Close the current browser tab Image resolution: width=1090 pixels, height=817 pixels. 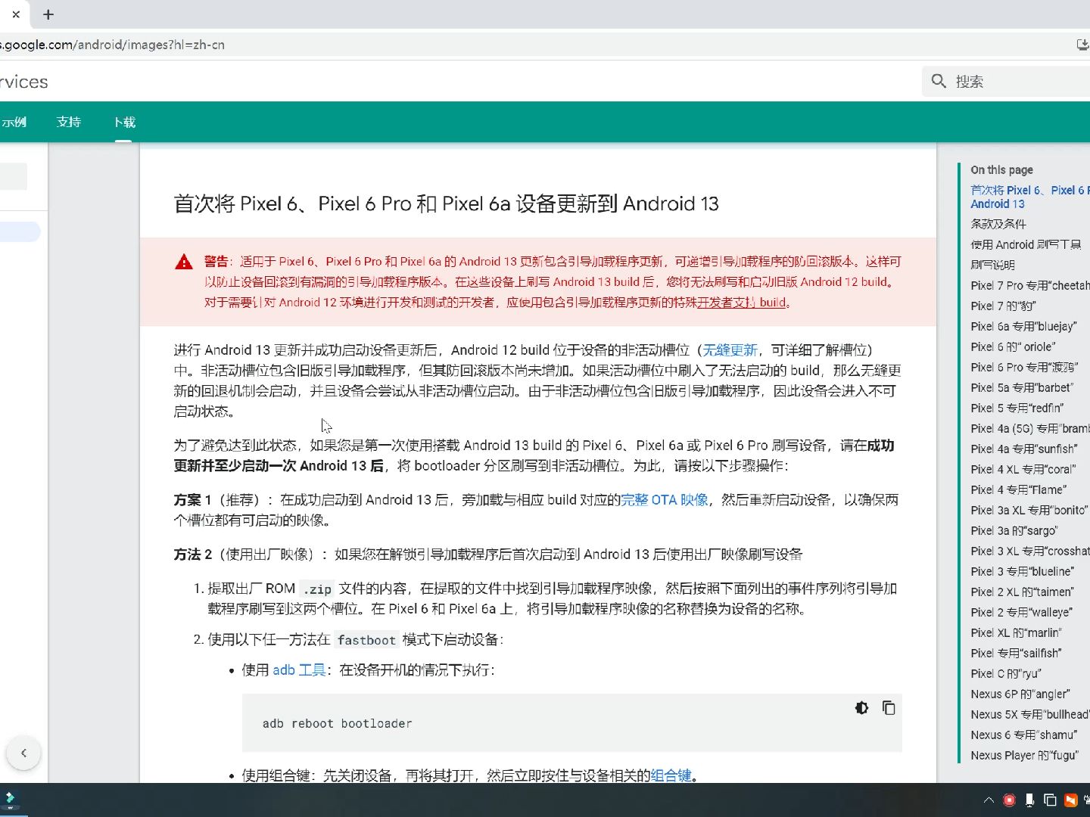[x=16, y=14]
